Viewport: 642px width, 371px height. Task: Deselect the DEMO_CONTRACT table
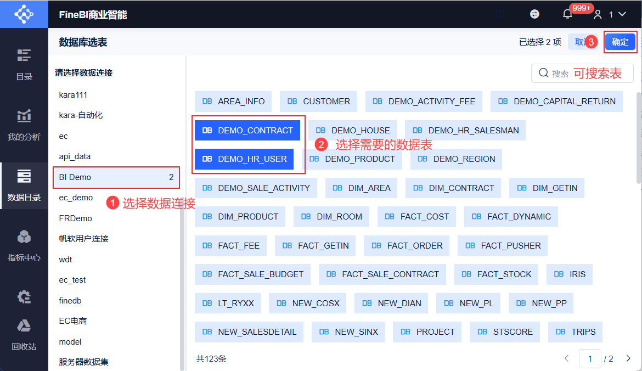coord(247,130)
